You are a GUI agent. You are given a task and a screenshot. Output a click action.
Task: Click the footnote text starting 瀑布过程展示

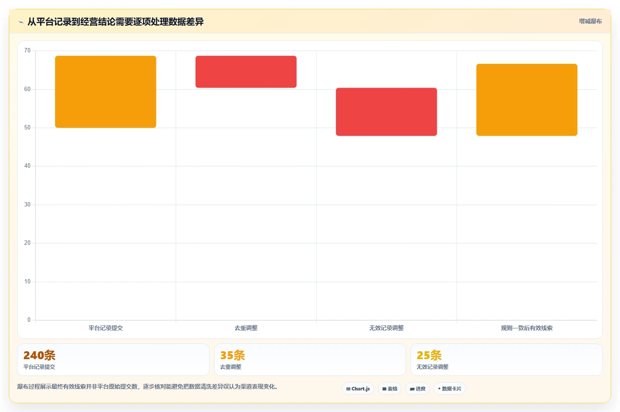click(x=148, y=387)
